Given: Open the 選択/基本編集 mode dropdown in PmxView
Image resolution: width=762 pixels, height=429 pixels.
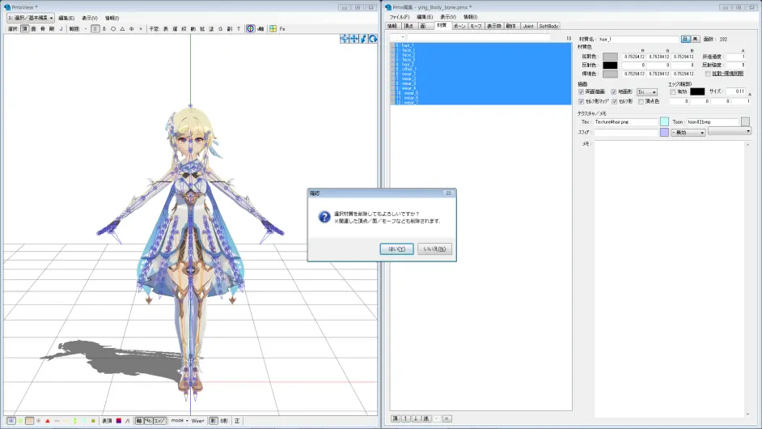Looking at the screenshot, I should pos(31,18).
